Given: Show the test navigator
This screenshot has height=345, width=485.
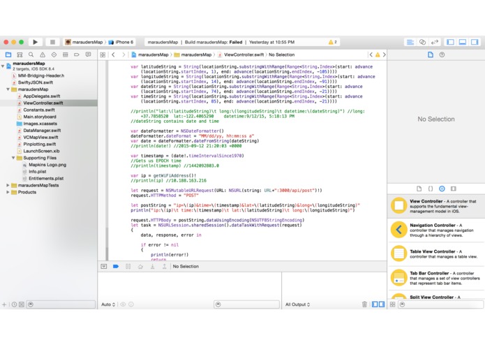Looking at the screenshot, I should [54, 54].
